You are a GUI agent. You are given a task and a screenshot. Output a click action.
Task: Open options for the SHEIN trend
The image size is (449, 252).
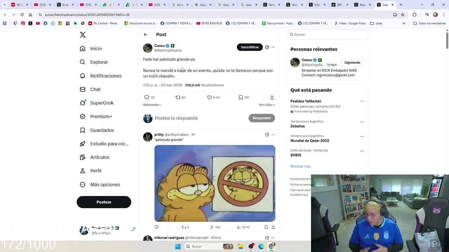[x=362, y=151]
